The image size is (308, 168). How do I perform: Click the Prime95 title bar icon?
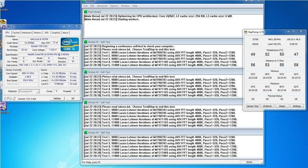coord(84,1)
